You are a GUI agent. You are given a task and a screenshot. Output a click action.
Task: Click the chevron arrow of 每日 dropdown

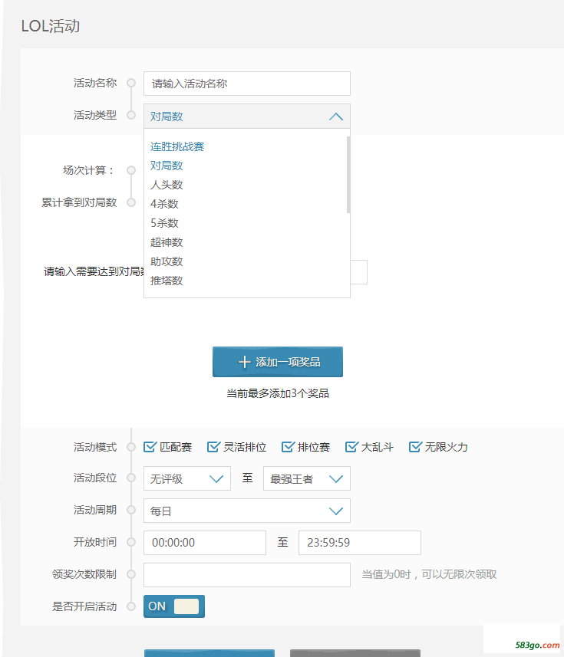(336, 511)
